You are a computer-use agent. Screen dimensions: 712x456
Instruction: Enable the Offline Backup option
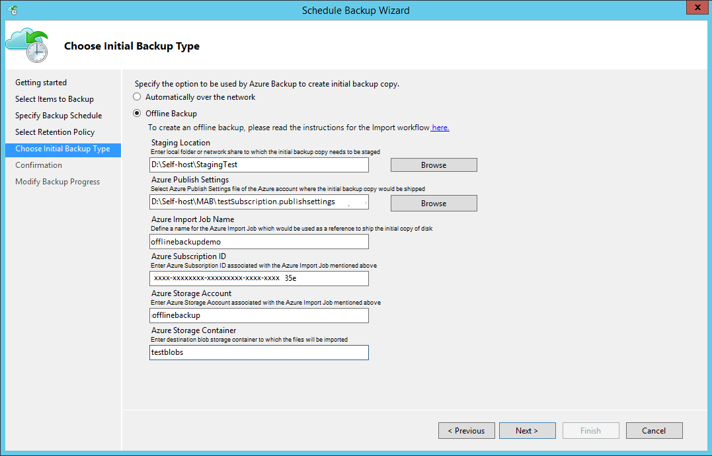coord(137,112)
